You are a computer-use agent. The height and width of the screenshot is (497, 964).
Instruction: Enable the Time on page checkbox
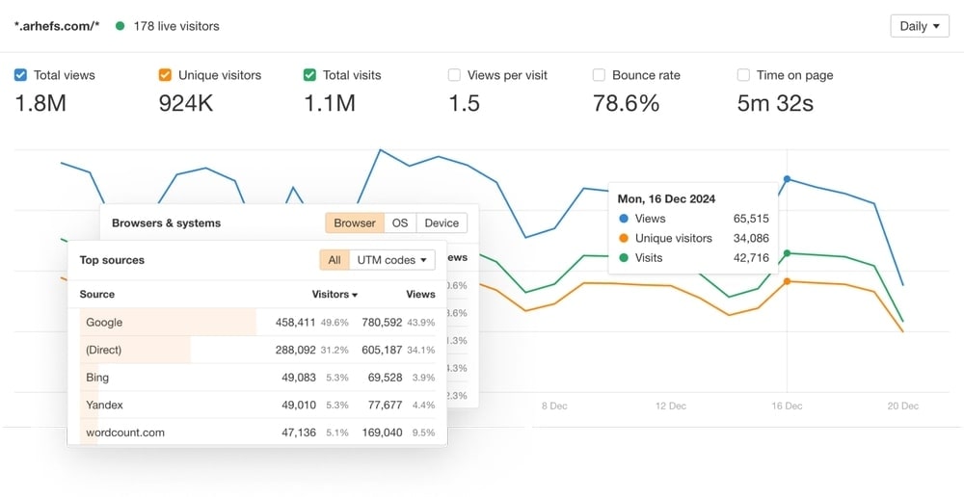click(743, 75)
